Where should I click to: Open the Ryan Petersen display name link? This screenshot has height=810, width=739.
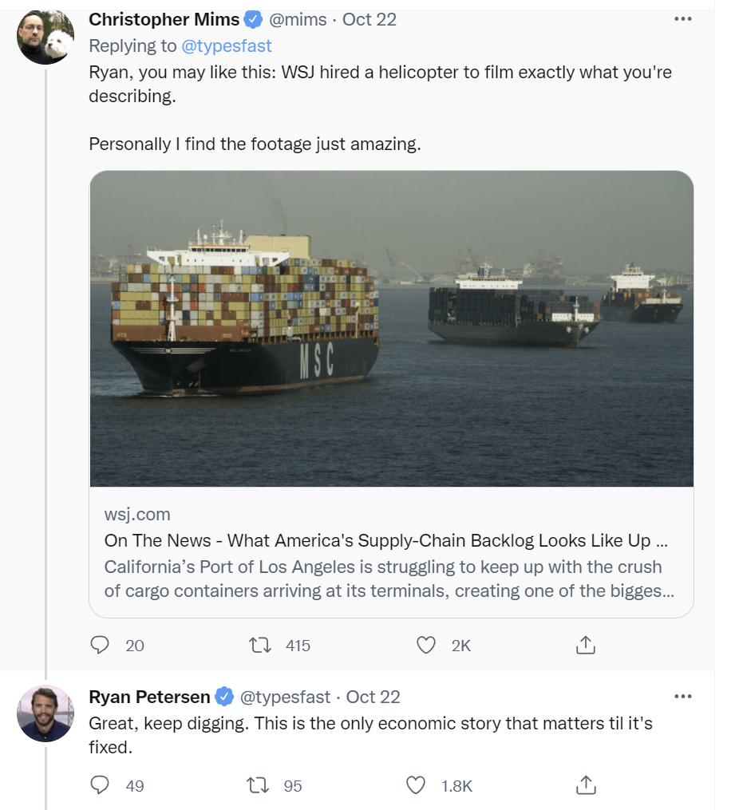[x=149, y=697]
